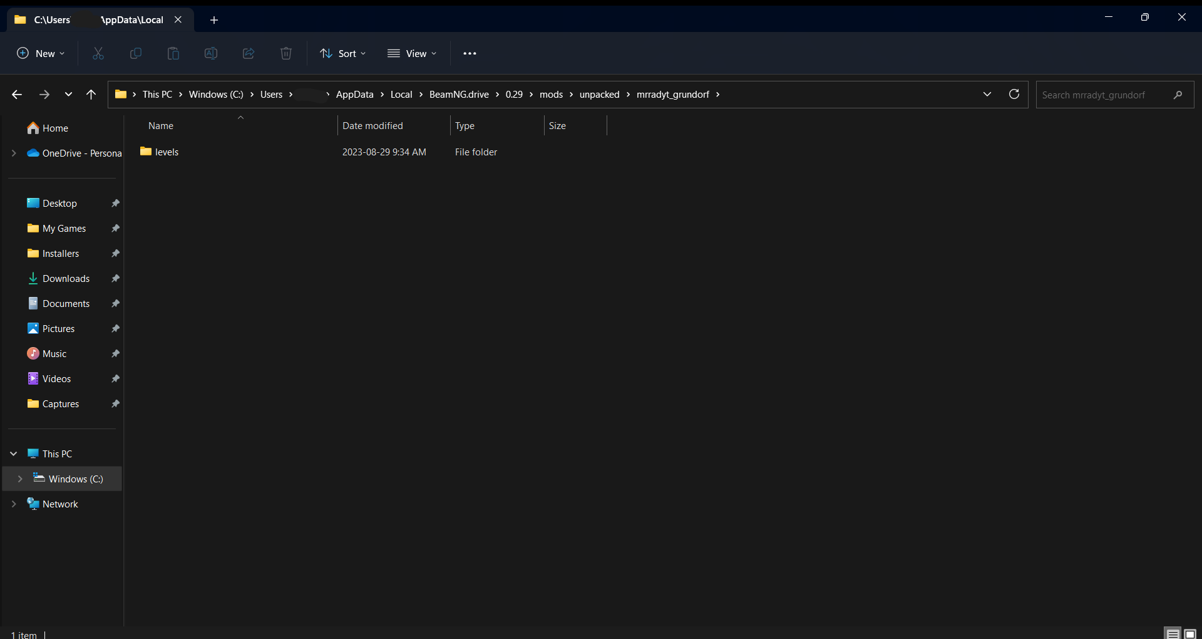Expand the Windows (C:) tree node

coord(20,479)
